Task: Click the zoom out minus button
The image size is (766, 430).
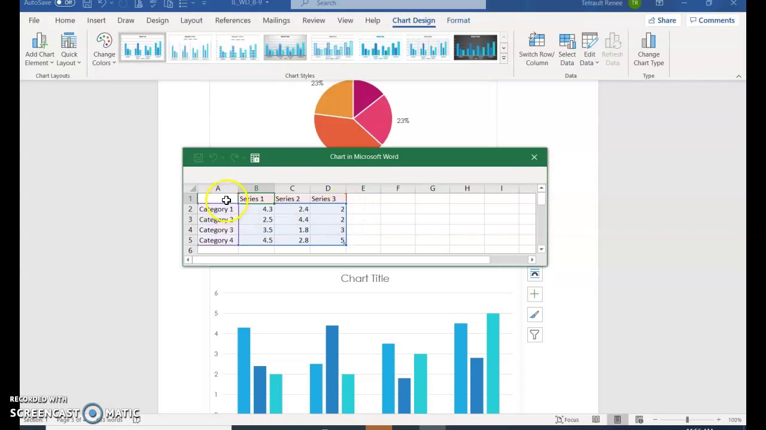Action: tap(655, 420)
